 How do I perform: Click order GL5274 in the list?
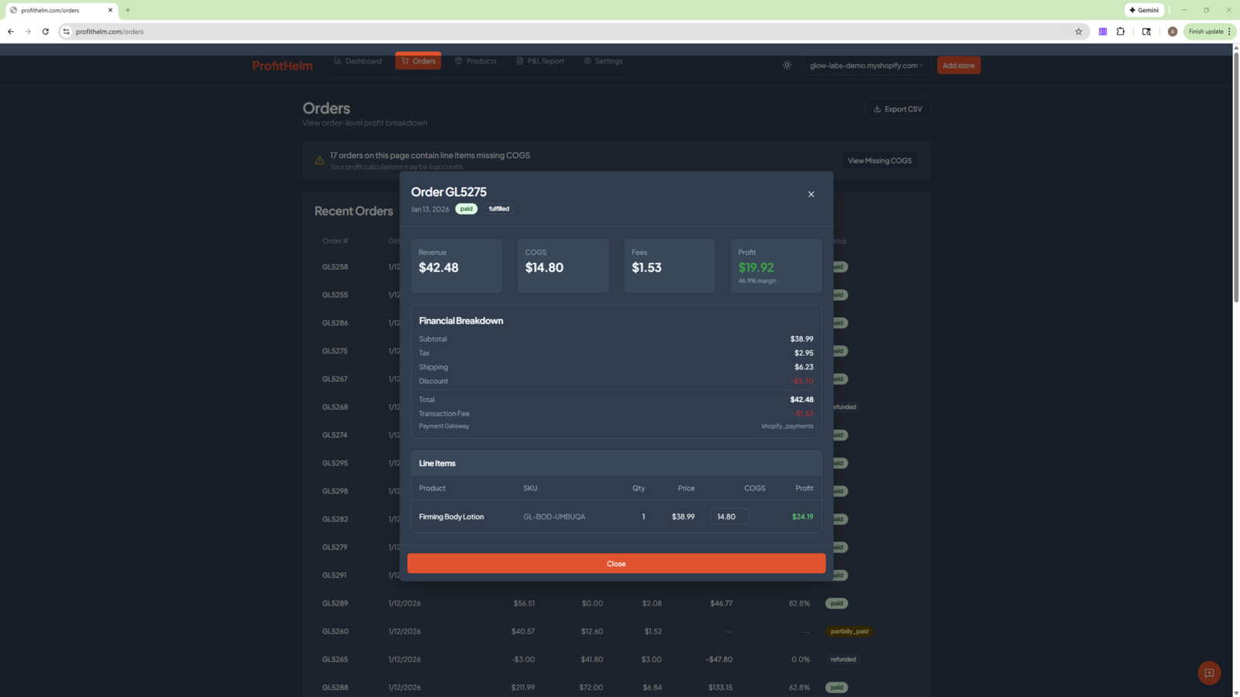pos(335,435)
